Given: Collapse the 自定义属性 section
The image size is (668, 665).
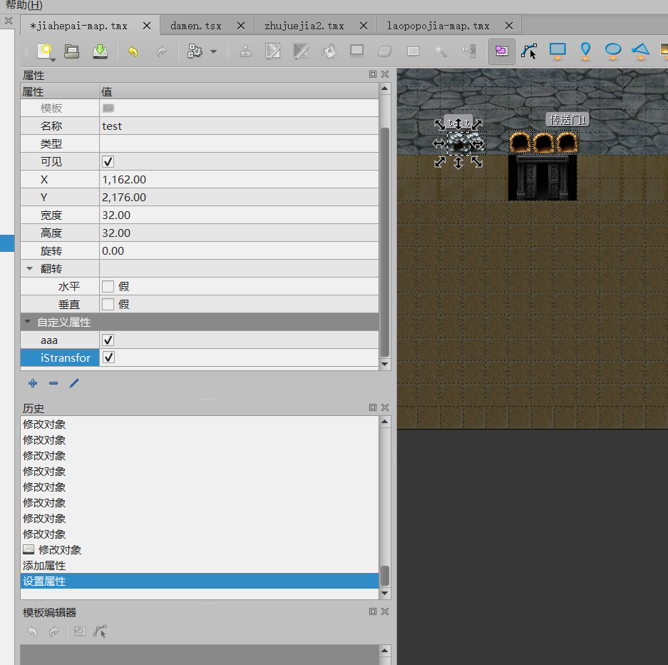Looking at the screenshot, I should pos(28,322).
